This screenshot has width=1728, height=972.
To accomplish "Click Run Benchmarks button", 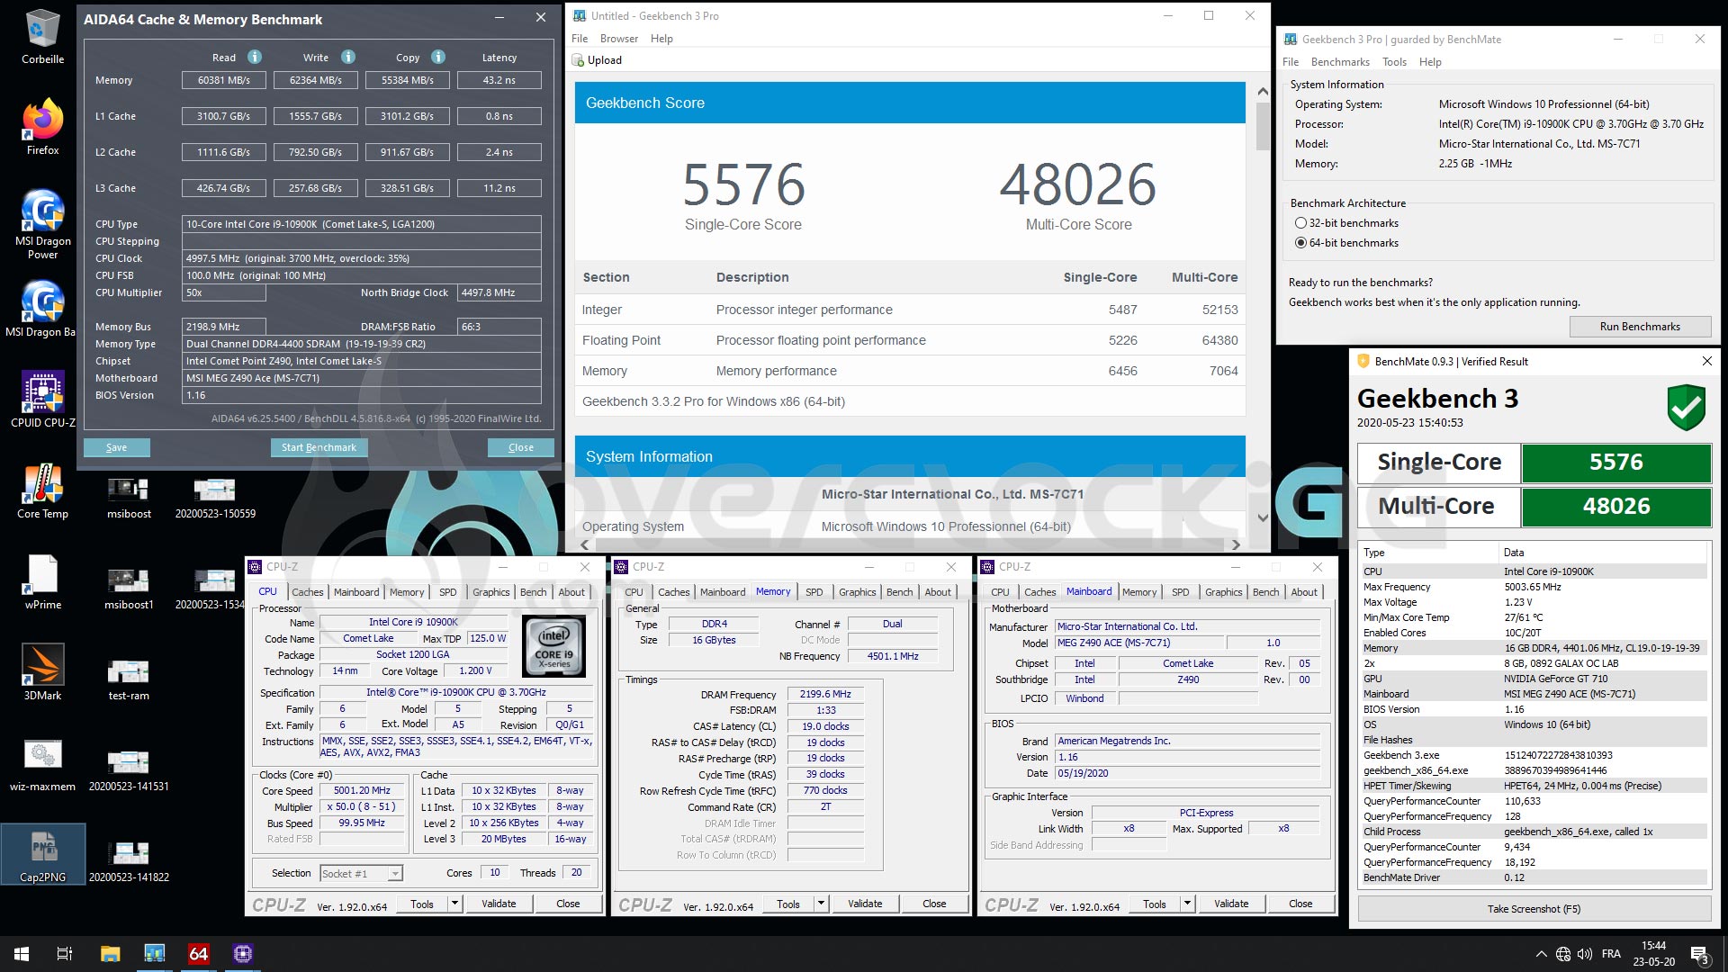I will point(1640,327).
